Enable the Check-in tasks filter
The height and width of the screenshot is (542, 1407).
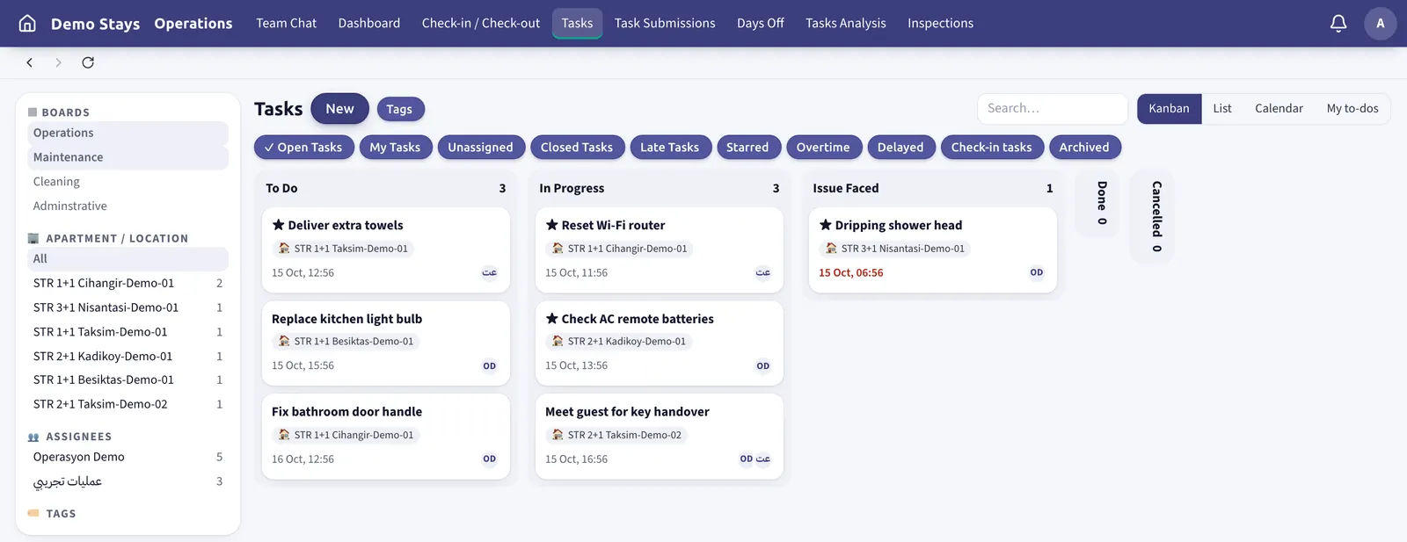[992, 148]
